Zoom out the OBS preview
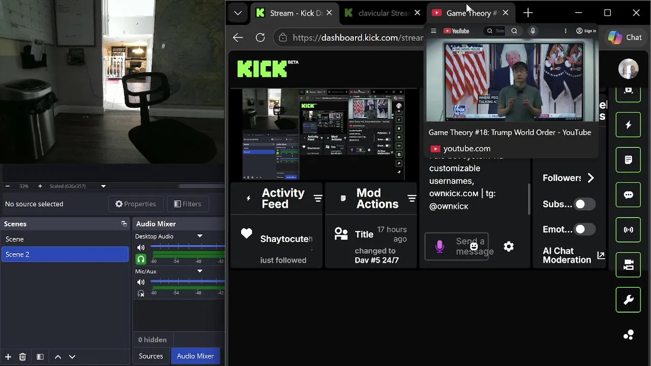Viewport: 651px width, 366px height. pos(7,186)
